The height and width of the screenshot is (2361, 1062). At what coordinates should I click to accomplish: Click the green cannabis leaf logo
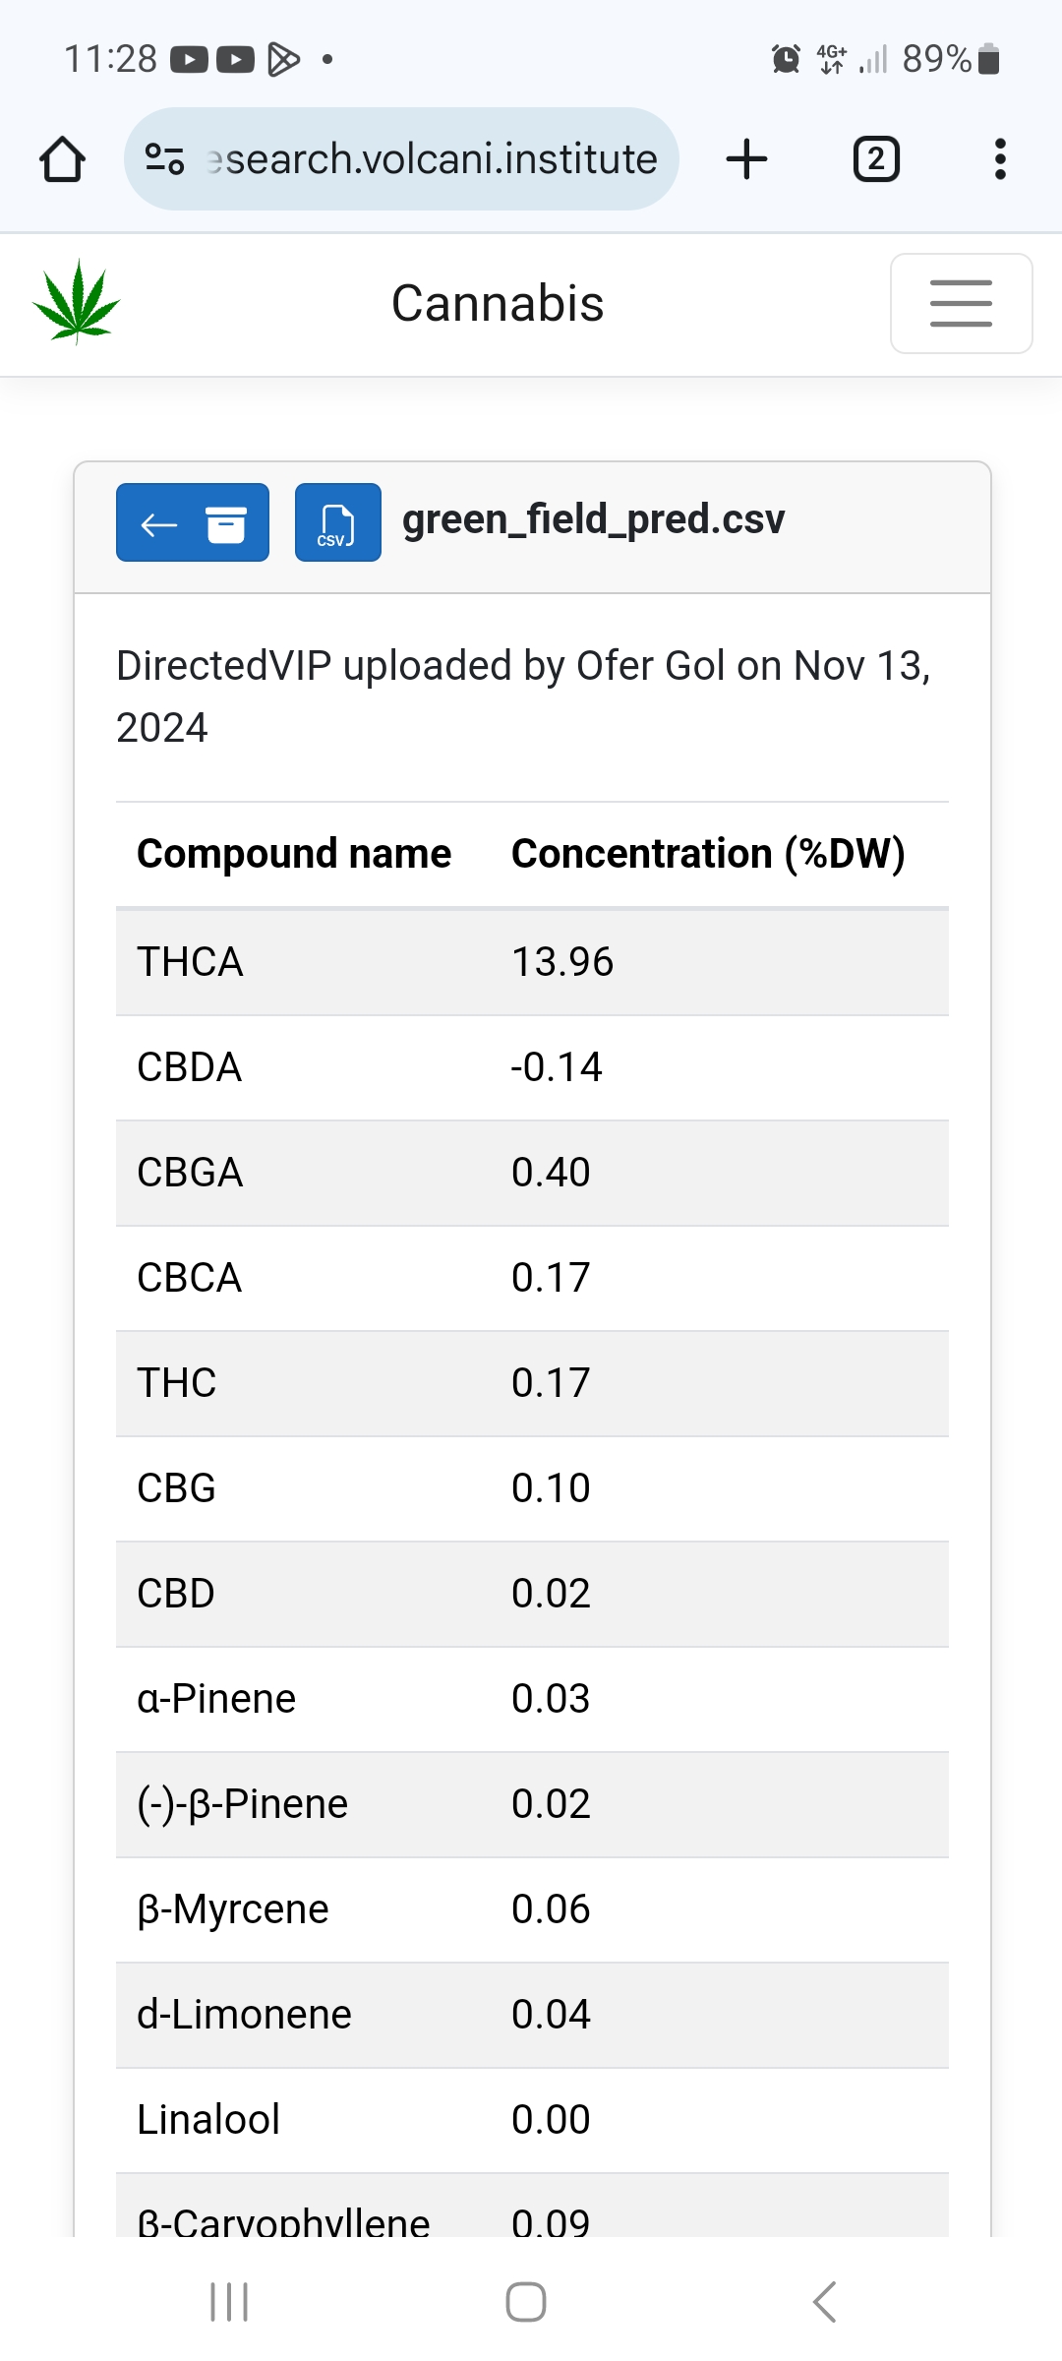(77, 302)
